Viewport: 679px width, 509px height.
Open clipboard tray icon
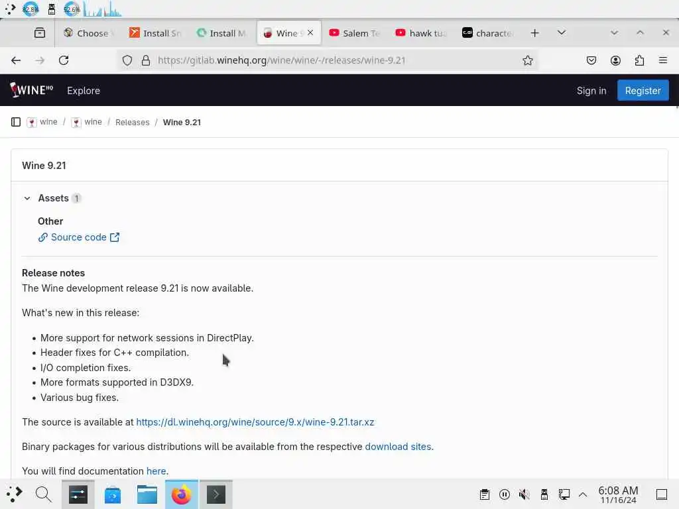click(485, 494)
